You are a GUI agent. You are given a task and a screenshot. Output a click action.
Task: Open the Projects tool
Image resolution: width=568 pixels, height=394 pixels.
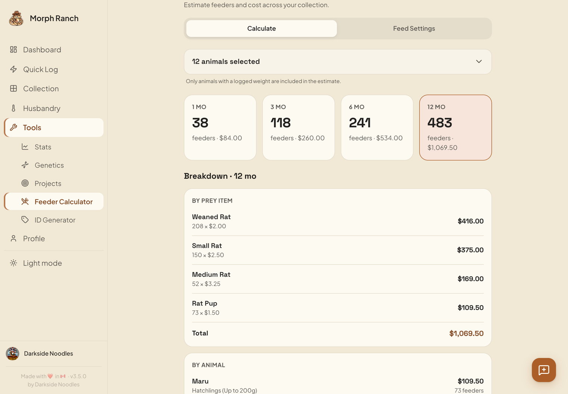point(53,183)
